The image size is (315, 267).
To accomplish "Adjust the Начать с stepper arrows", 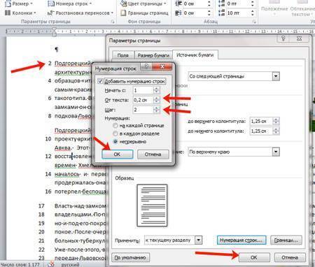I will (157, 90).
